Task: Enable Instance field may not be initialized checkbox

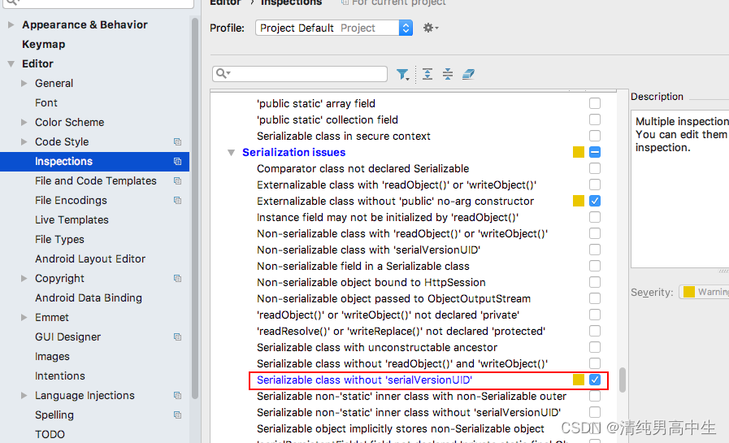Action: pos(595,217)
